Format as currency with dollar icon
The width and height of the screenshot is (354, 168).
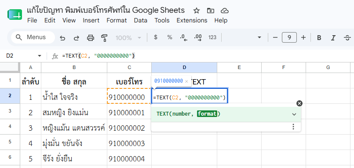(x=156, y=37)
